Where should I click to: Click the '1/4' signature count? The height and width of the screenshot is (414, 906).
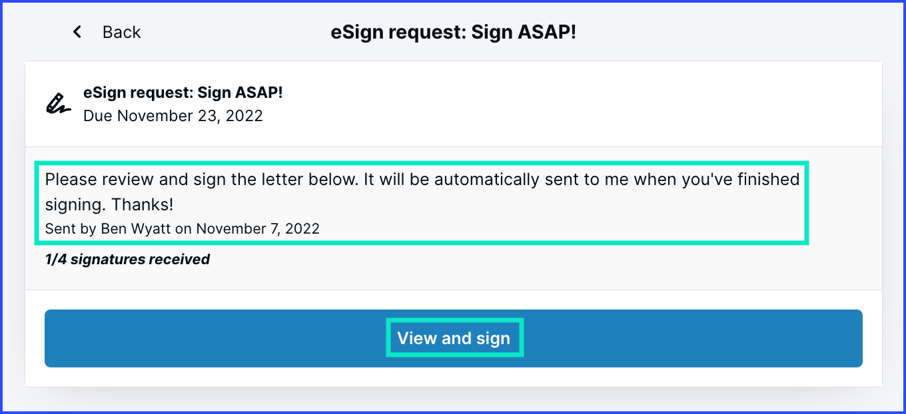55,260
